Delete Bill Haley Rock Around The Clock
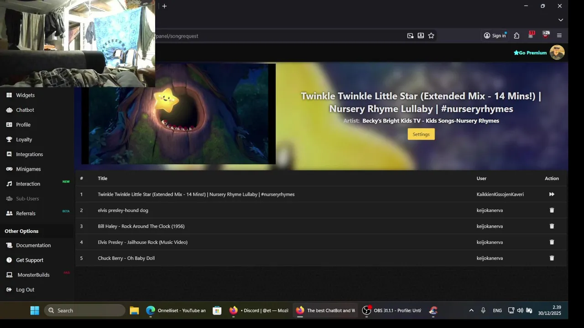This screenshot has width=584, height=328. click(x=552, y=226)
